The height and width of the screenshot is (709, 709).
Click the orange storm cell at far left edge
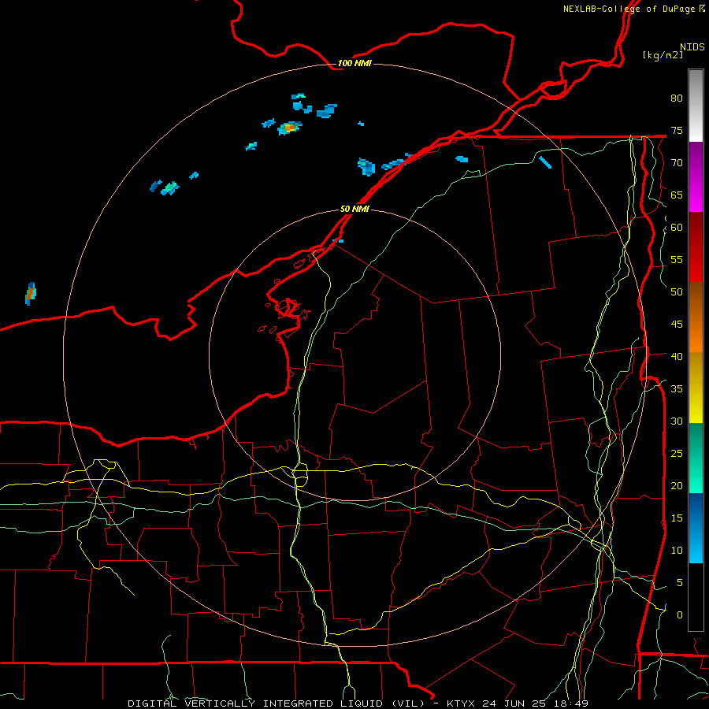30,294
